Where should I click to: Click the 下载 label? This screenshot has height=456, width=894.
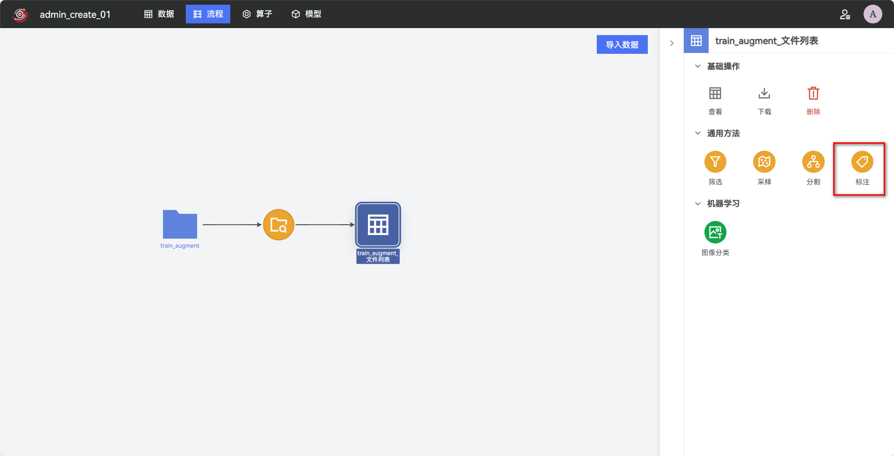pos(764,112)
